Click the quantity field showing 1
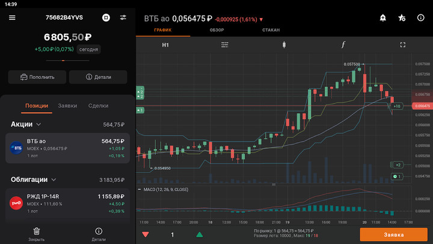Image resolution: width=433 pixels, height=244 pixels. (173, 235)
